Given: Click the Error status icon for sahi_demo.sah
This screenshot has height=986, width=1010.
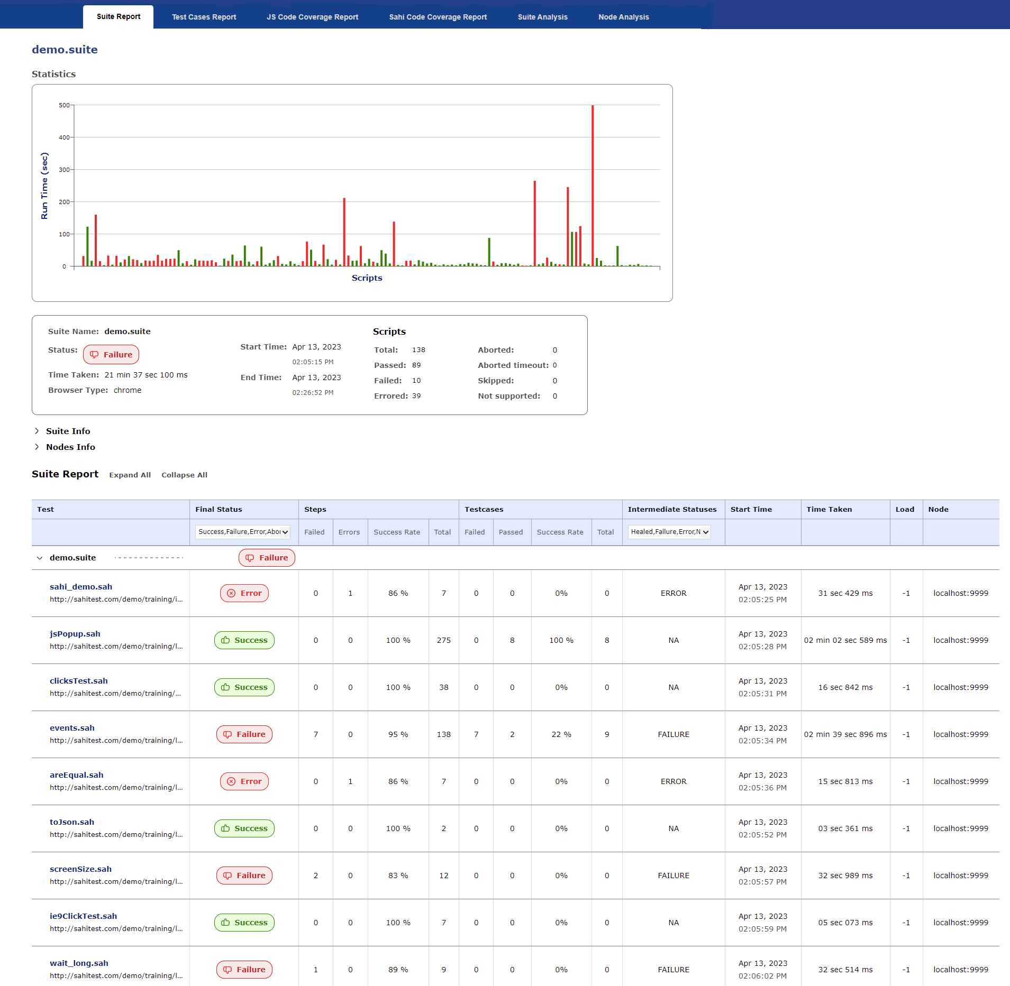Looking at the screenshot, I should coord(231,593).
